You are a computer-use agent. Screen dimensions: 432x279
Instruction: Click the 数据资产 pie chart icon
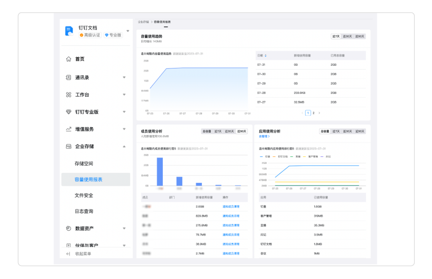tap(68, 229)
